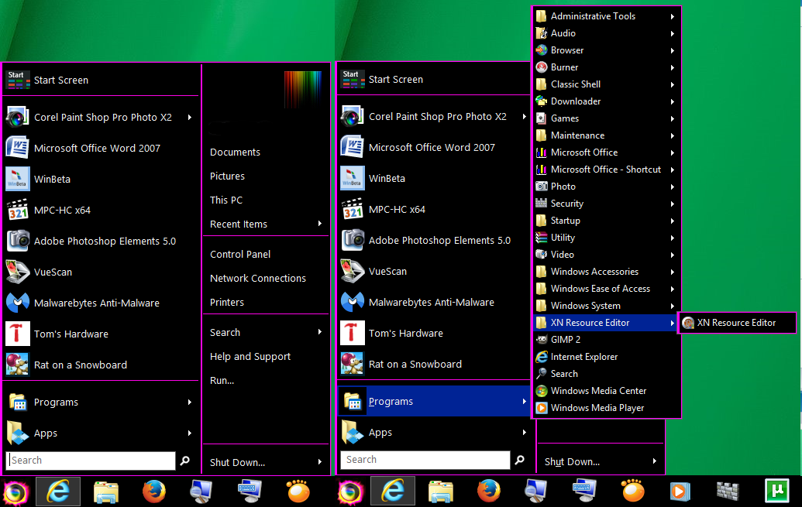
Task: Launch GIMP 2 from its icon
Action: coord(541,339)
